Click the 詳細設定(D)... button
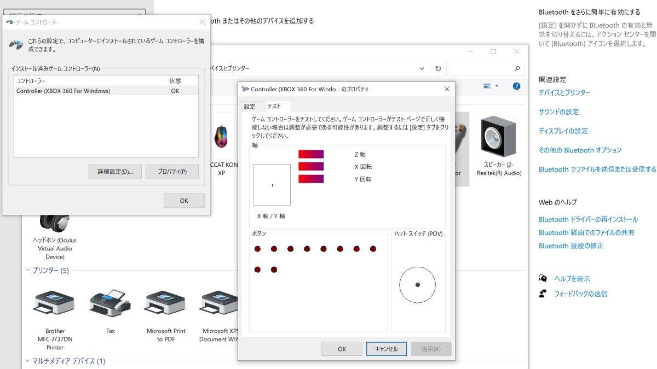The height and width of the screenshot is (369, 657). [x=115, y=172]
